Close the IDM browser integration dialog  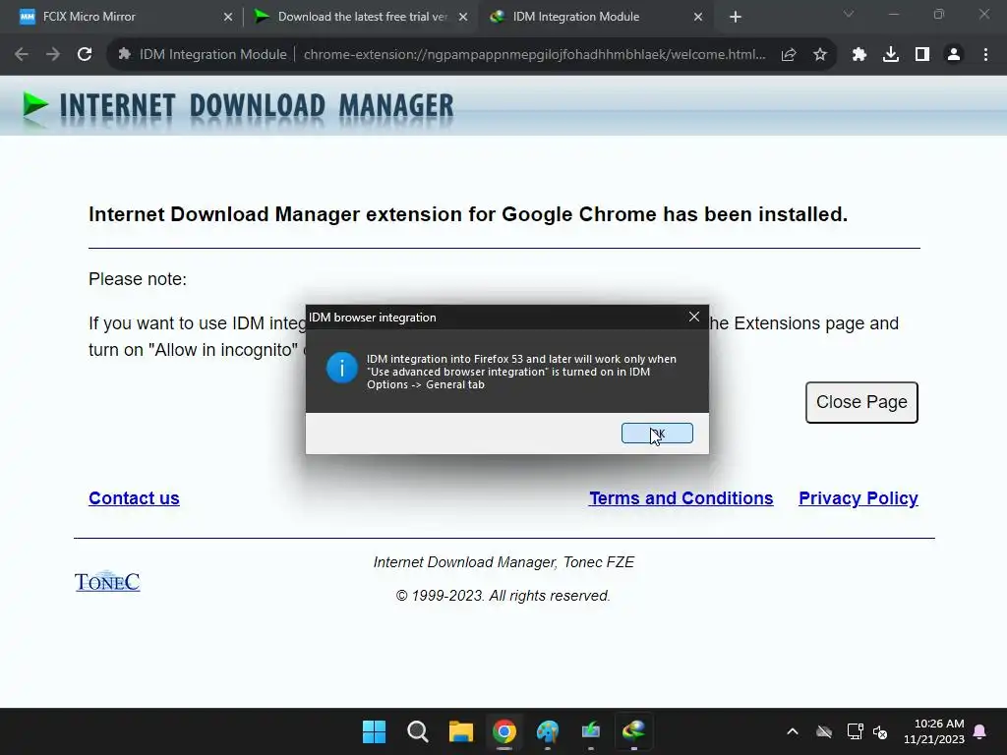point(694,318)
